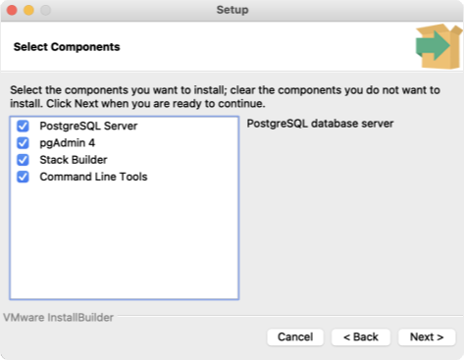Minimize the Setup window with yellow button
Screen dimensions: 464x360
[x=28, y=10]
